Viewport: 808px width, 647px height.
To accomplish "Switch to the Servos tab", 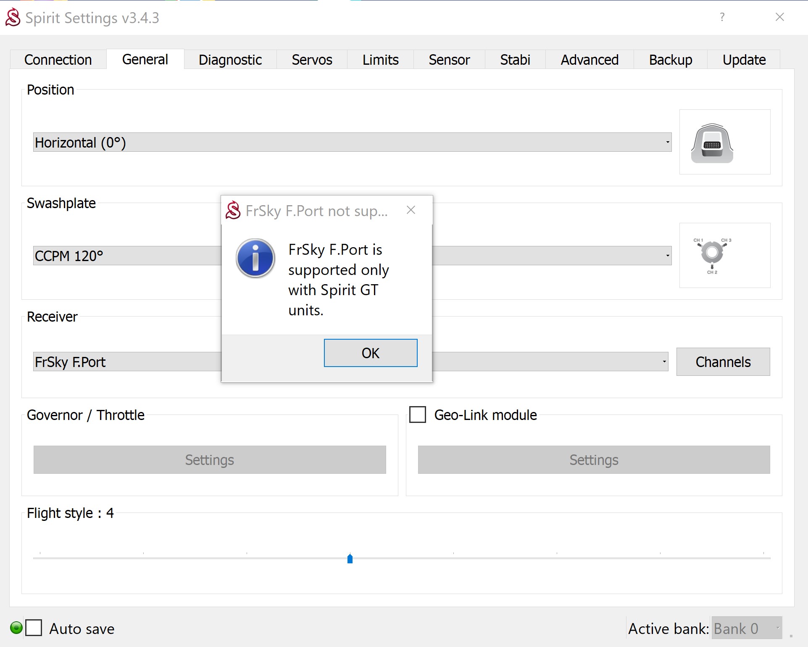I will click(x=312, y=60).
